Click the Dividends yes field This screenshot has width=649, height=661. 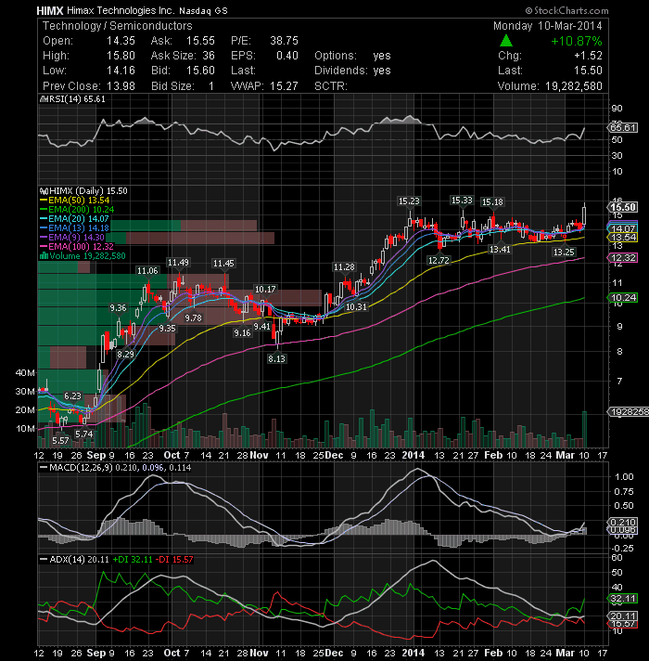click(352, 71)
